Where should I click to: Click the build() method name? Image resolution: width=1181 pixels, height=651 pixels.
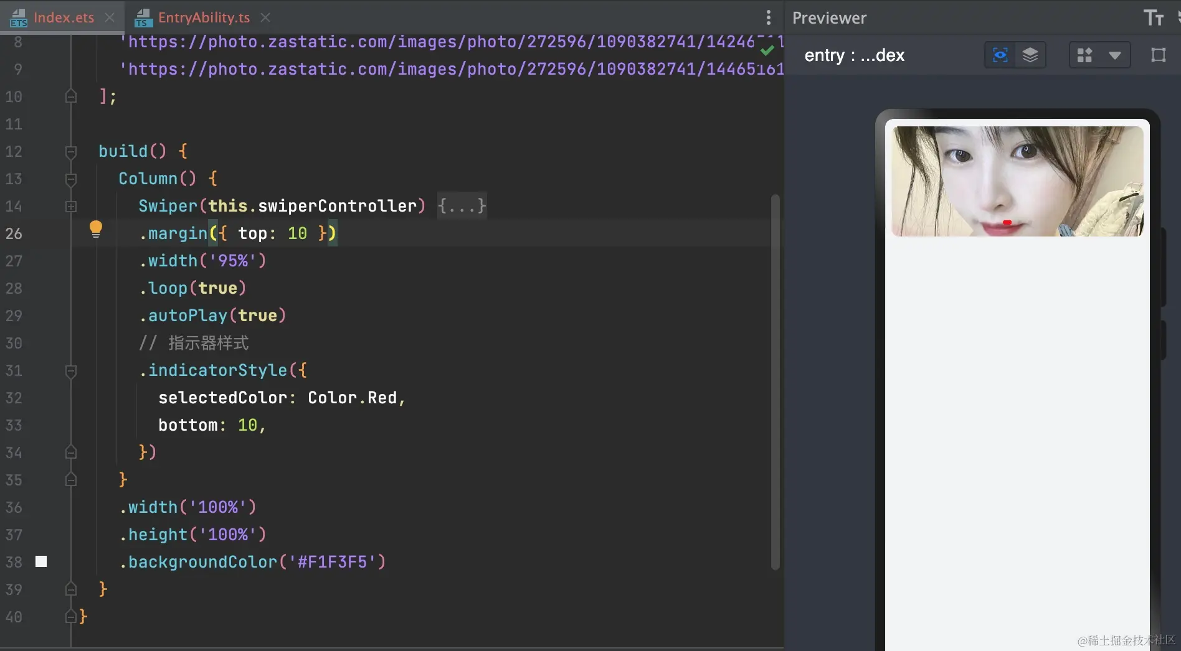coord(123,151)
